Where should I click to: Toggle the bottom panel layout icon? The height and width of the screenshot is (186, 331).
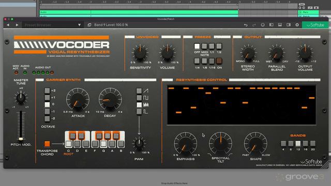280,25
